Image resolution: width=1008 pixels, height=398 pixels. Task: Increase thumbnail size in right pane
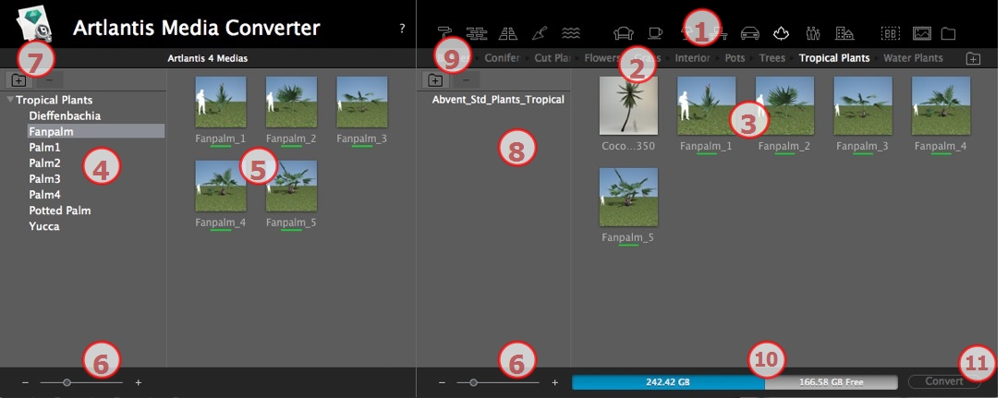coord(554,382)
